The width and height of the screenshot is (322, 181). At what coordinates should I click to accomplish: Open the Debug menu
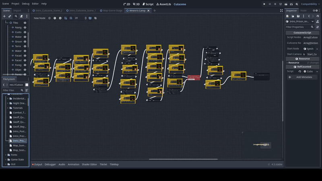click(x=25, y=4)
